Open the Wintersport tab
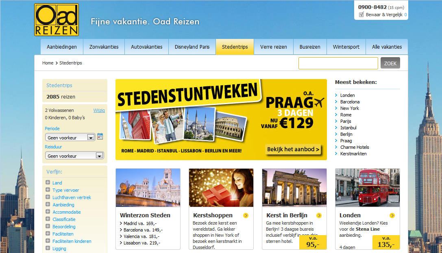442x253 pixels. [346, 47]
